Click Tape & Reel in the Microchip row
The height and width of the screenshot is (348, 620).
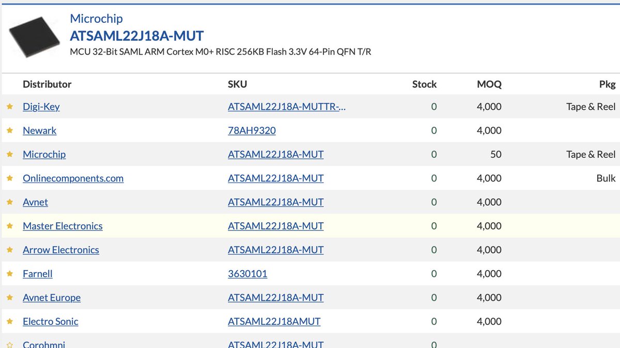click(591, 154)
